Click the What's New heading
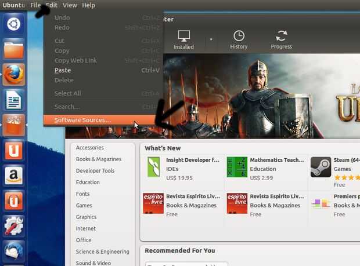The image size is (360, 266). click(x=163, y=148)
